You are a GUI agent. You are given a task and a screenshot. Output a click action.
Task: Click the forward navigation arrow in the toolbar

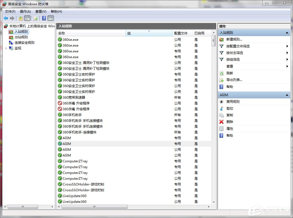pyautogui.click(x=12, y=18)
